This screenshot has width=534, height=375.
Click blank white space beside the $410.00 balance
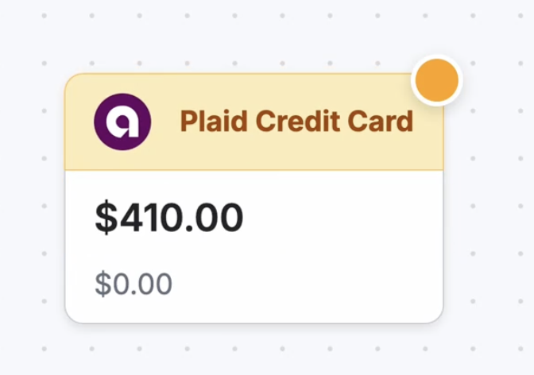pos(341,218)
